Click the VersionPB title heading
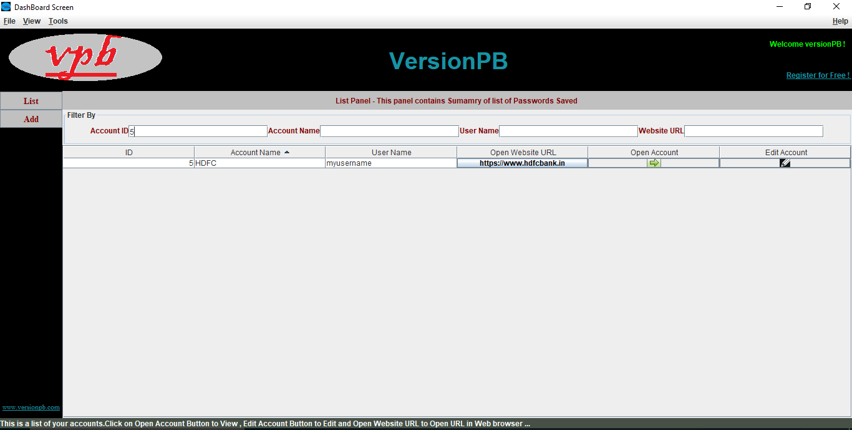The image size is (852, 430). tap(448, 61)
